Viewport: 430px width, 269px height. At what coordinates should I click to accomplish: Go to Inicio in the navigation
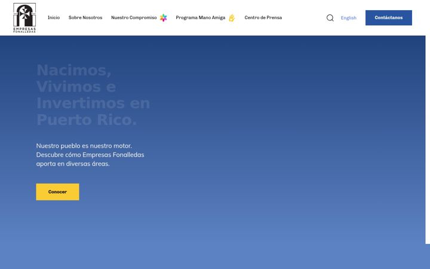[x=54, y=17]
